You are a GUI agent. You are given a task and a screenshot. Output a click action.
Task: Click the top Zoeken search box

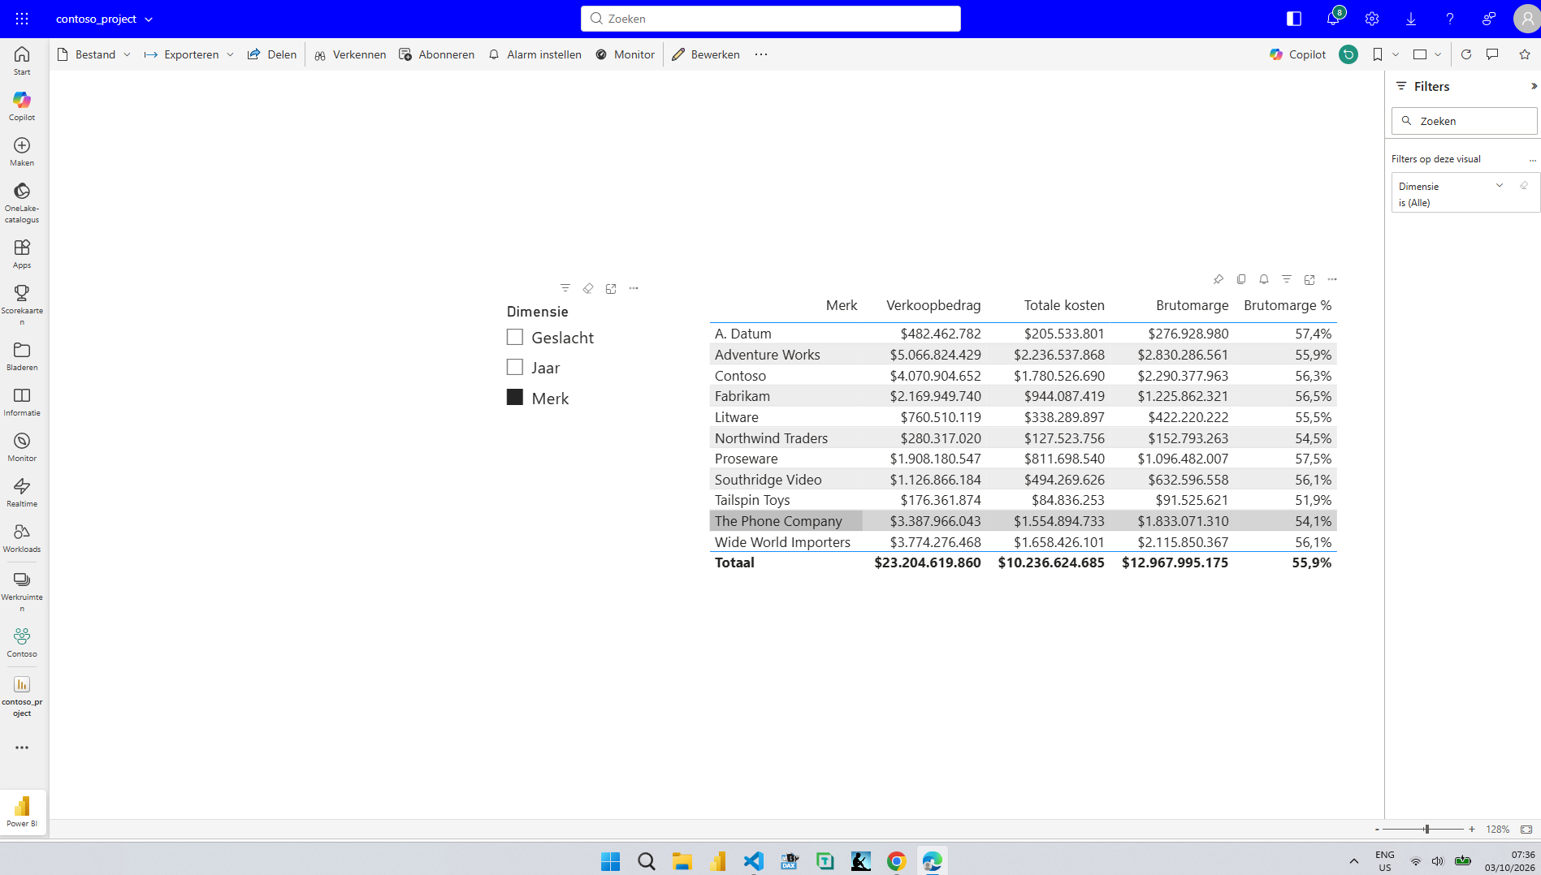(x=771, y=19)
